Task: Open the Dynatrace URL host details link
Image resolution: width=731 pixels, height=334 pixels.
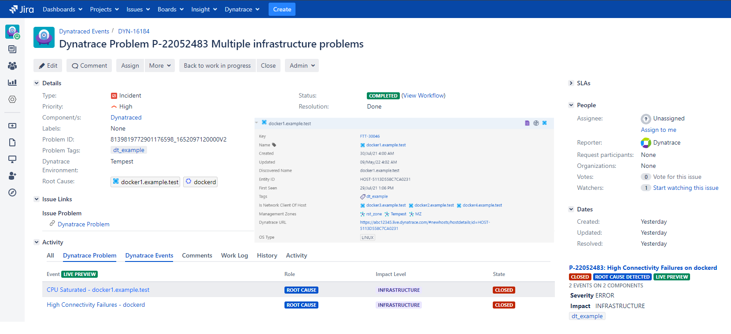Action: tap(425, 225)
